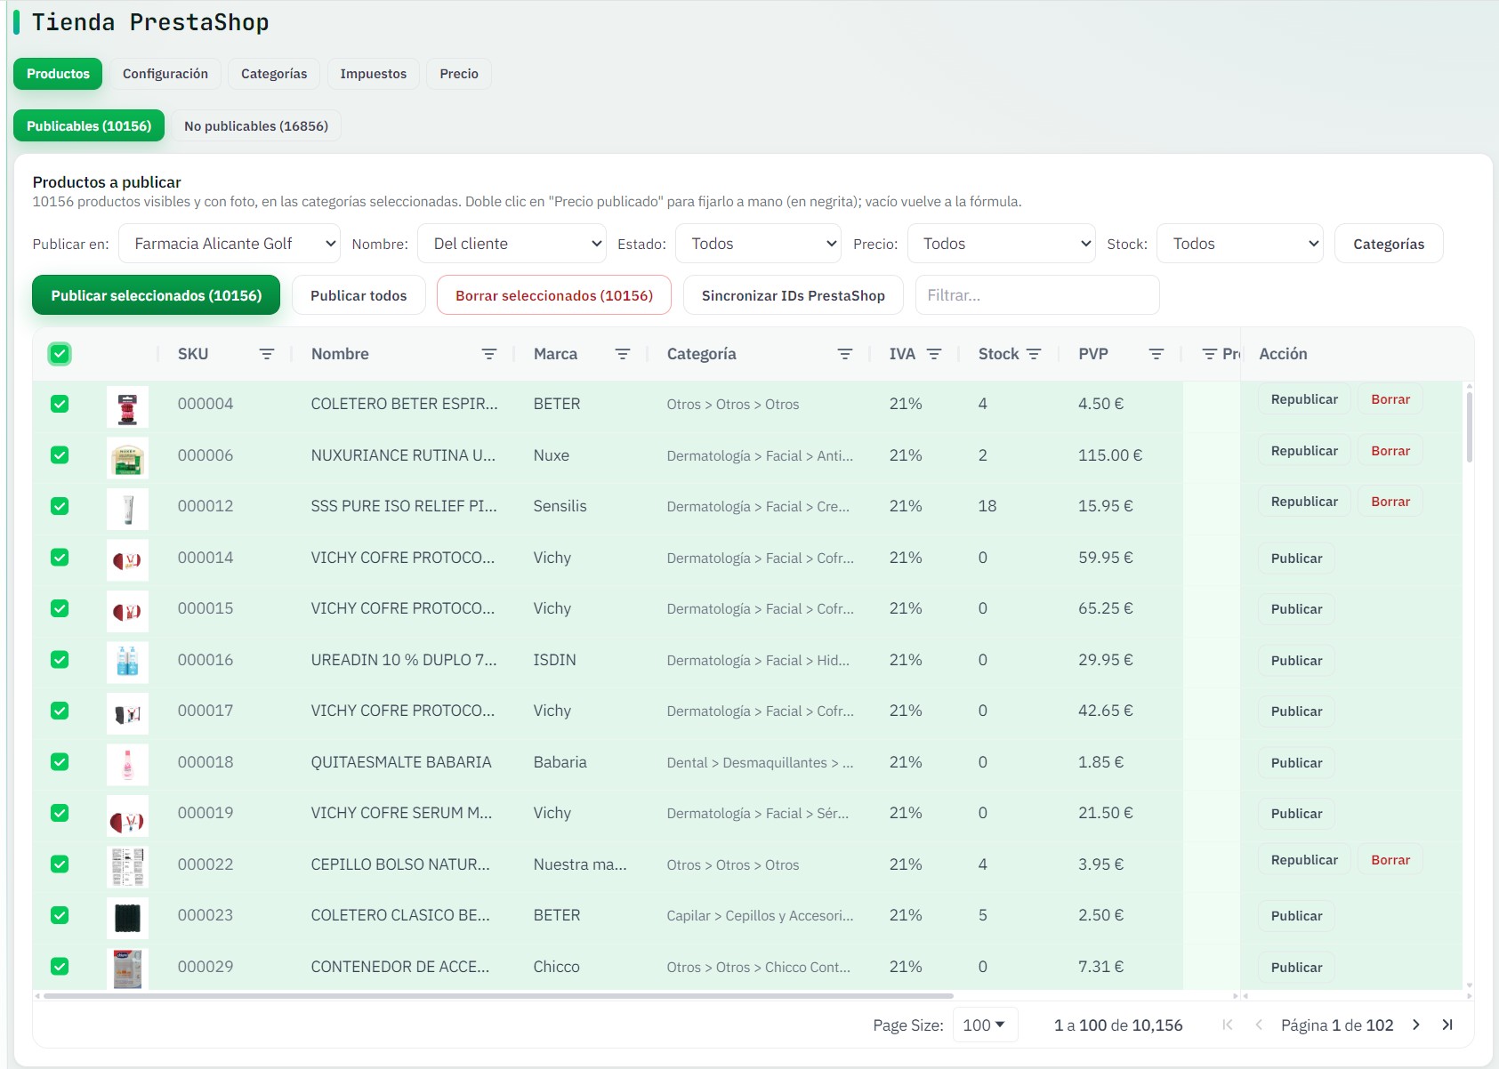
Task: Uncheck the row for SKU 000029
Action: 60,967
